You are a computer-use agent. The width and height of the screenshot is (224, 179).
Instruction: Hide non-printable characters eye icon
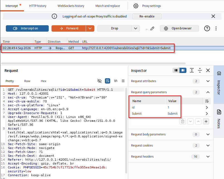99,81
